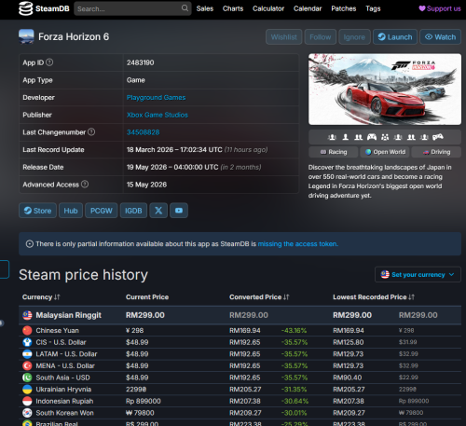Click the Steam price history heading
Screen dimensions: 466x426
tap(83, 275)
